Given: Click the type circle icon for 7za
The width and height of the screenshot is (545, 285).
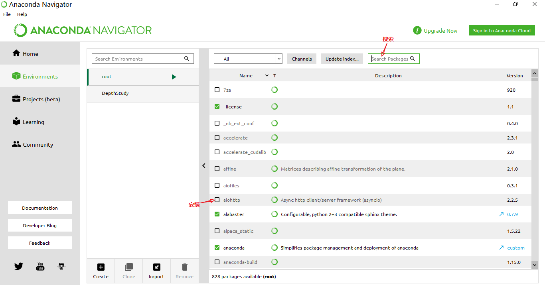Looking at the screenshot, I should point(274,90).
